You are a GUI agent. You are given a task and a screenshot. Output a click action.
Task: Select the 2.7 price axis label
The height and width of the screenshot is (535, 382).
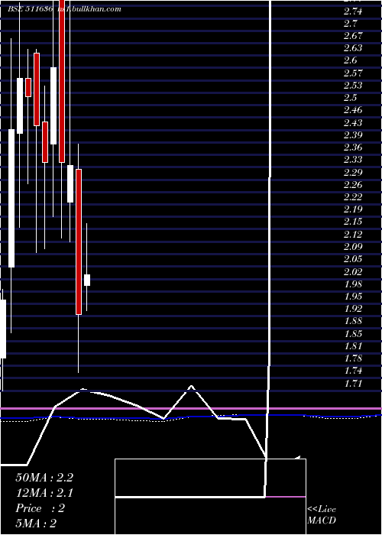(351, 24)
